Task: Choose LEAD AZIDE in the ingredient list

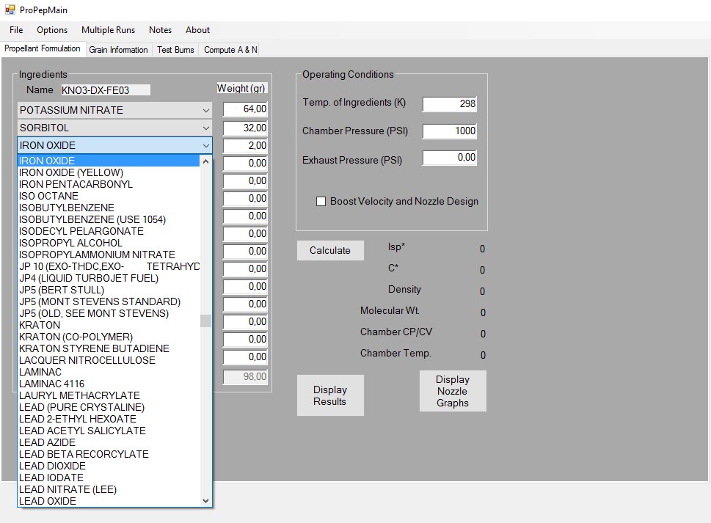Action: (47, 442)
